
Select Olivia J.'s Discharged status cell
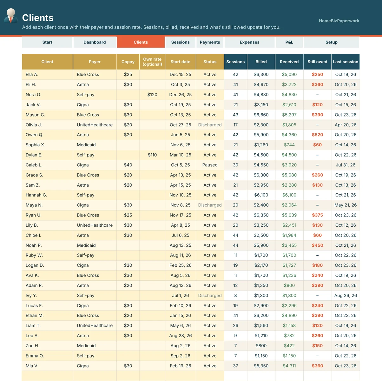click(x=210, y=125)
